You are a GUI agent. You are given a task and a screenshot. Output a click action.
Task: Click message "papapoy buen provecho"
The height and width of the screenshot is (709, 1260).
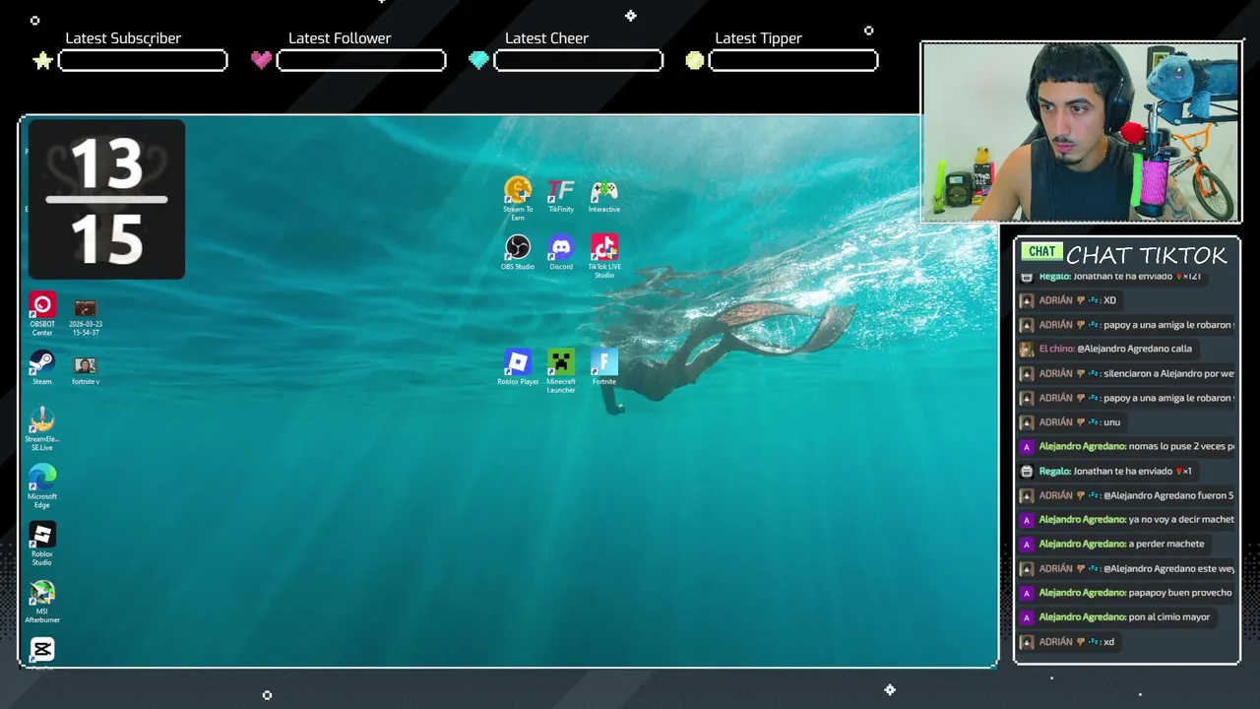pos(1135,593)
